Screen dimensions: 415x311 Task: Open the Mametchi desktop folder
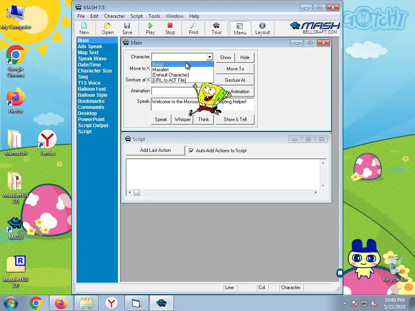coord(16,142)
